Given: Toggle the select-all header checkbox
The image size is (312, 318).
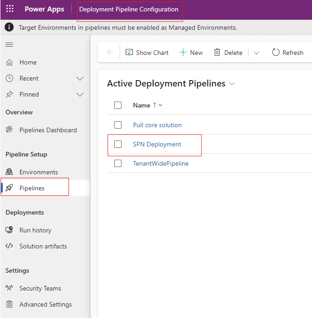Looking at the screenshot, I should point(118,105).
